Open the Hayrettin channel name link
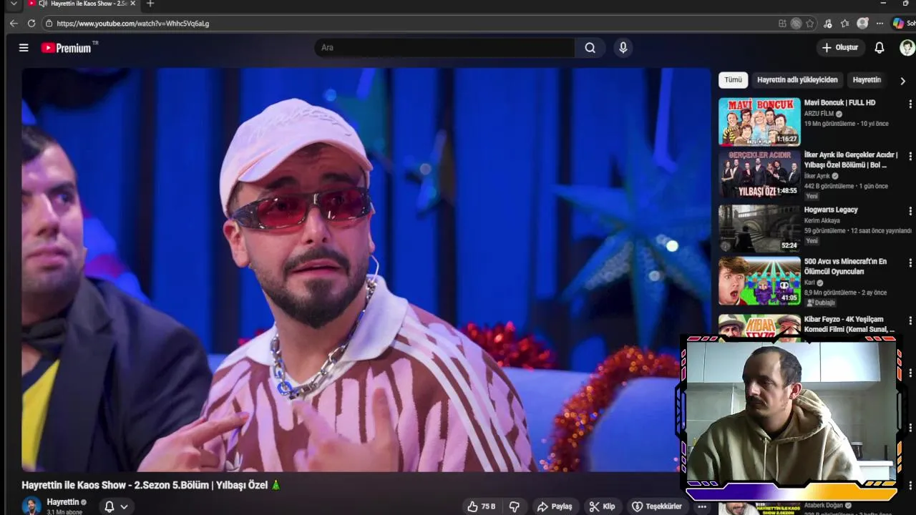Screen dimensions: 916x515 point(63,502)
